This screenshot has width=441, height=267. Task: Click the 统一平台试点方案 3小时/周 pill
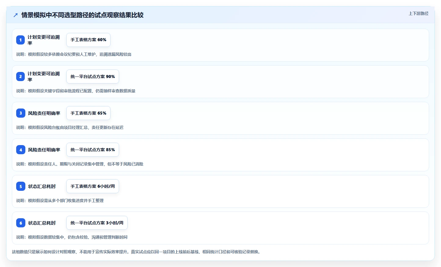97,223
